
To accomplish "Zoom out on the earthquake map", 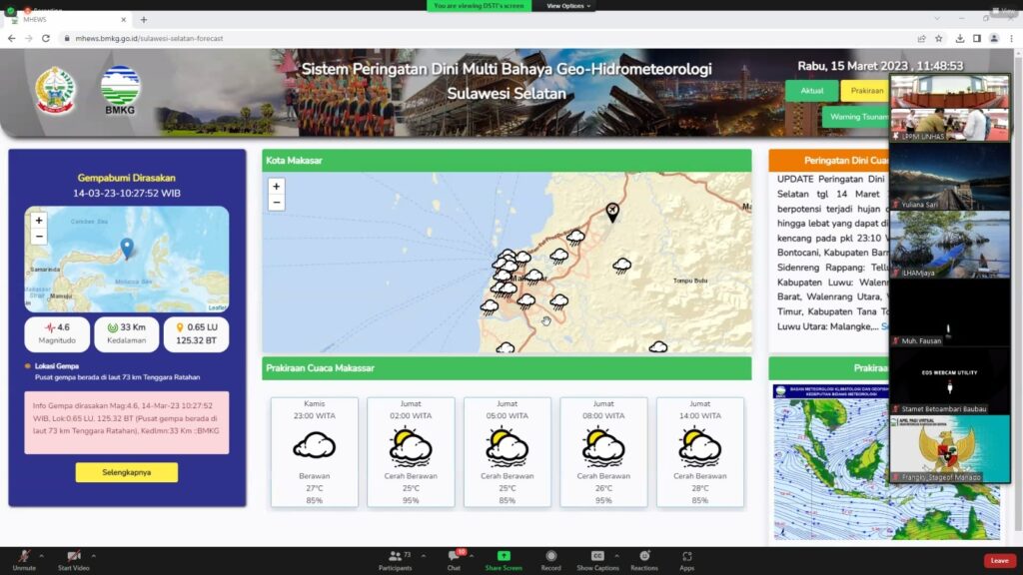I will coord(39,237).
